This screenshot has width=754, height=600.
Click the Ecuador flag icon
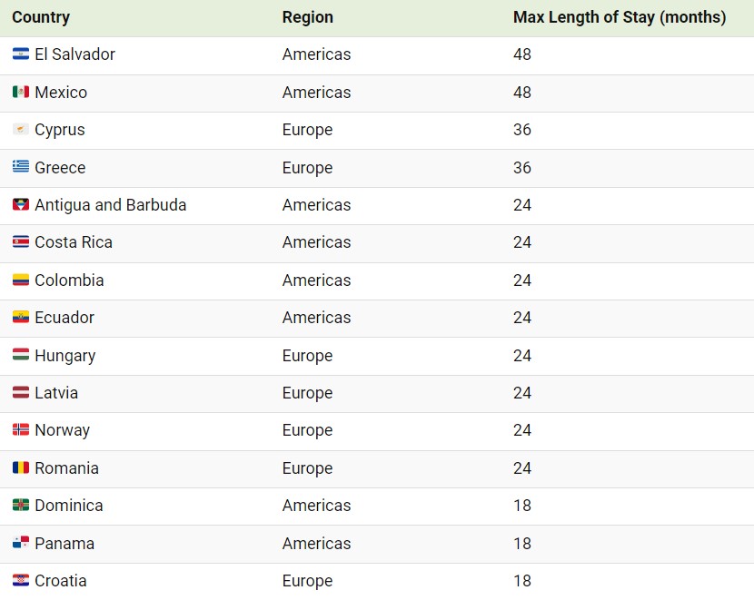pyautogui.click(x=21, y=317)
